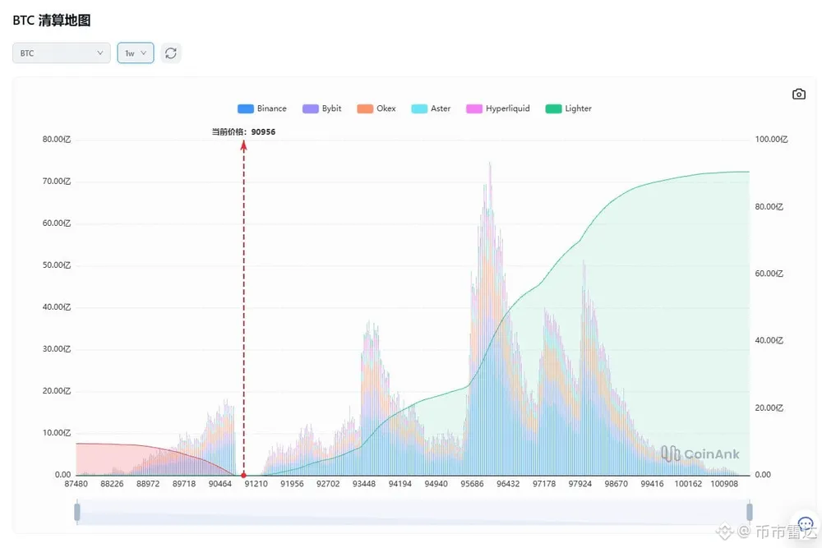Click the 95686 x-axis price label
The height and width of the screenshot is (548, 822).
(x=472, y=484)
